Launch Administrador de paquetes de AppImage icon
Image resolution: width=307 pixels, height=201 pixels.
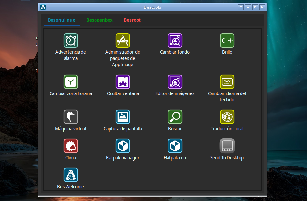[x=123, y=40]
